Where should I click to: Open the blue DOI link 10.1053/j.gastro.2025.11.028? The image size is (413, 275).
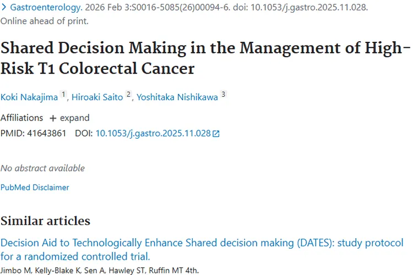coord(153,133)
